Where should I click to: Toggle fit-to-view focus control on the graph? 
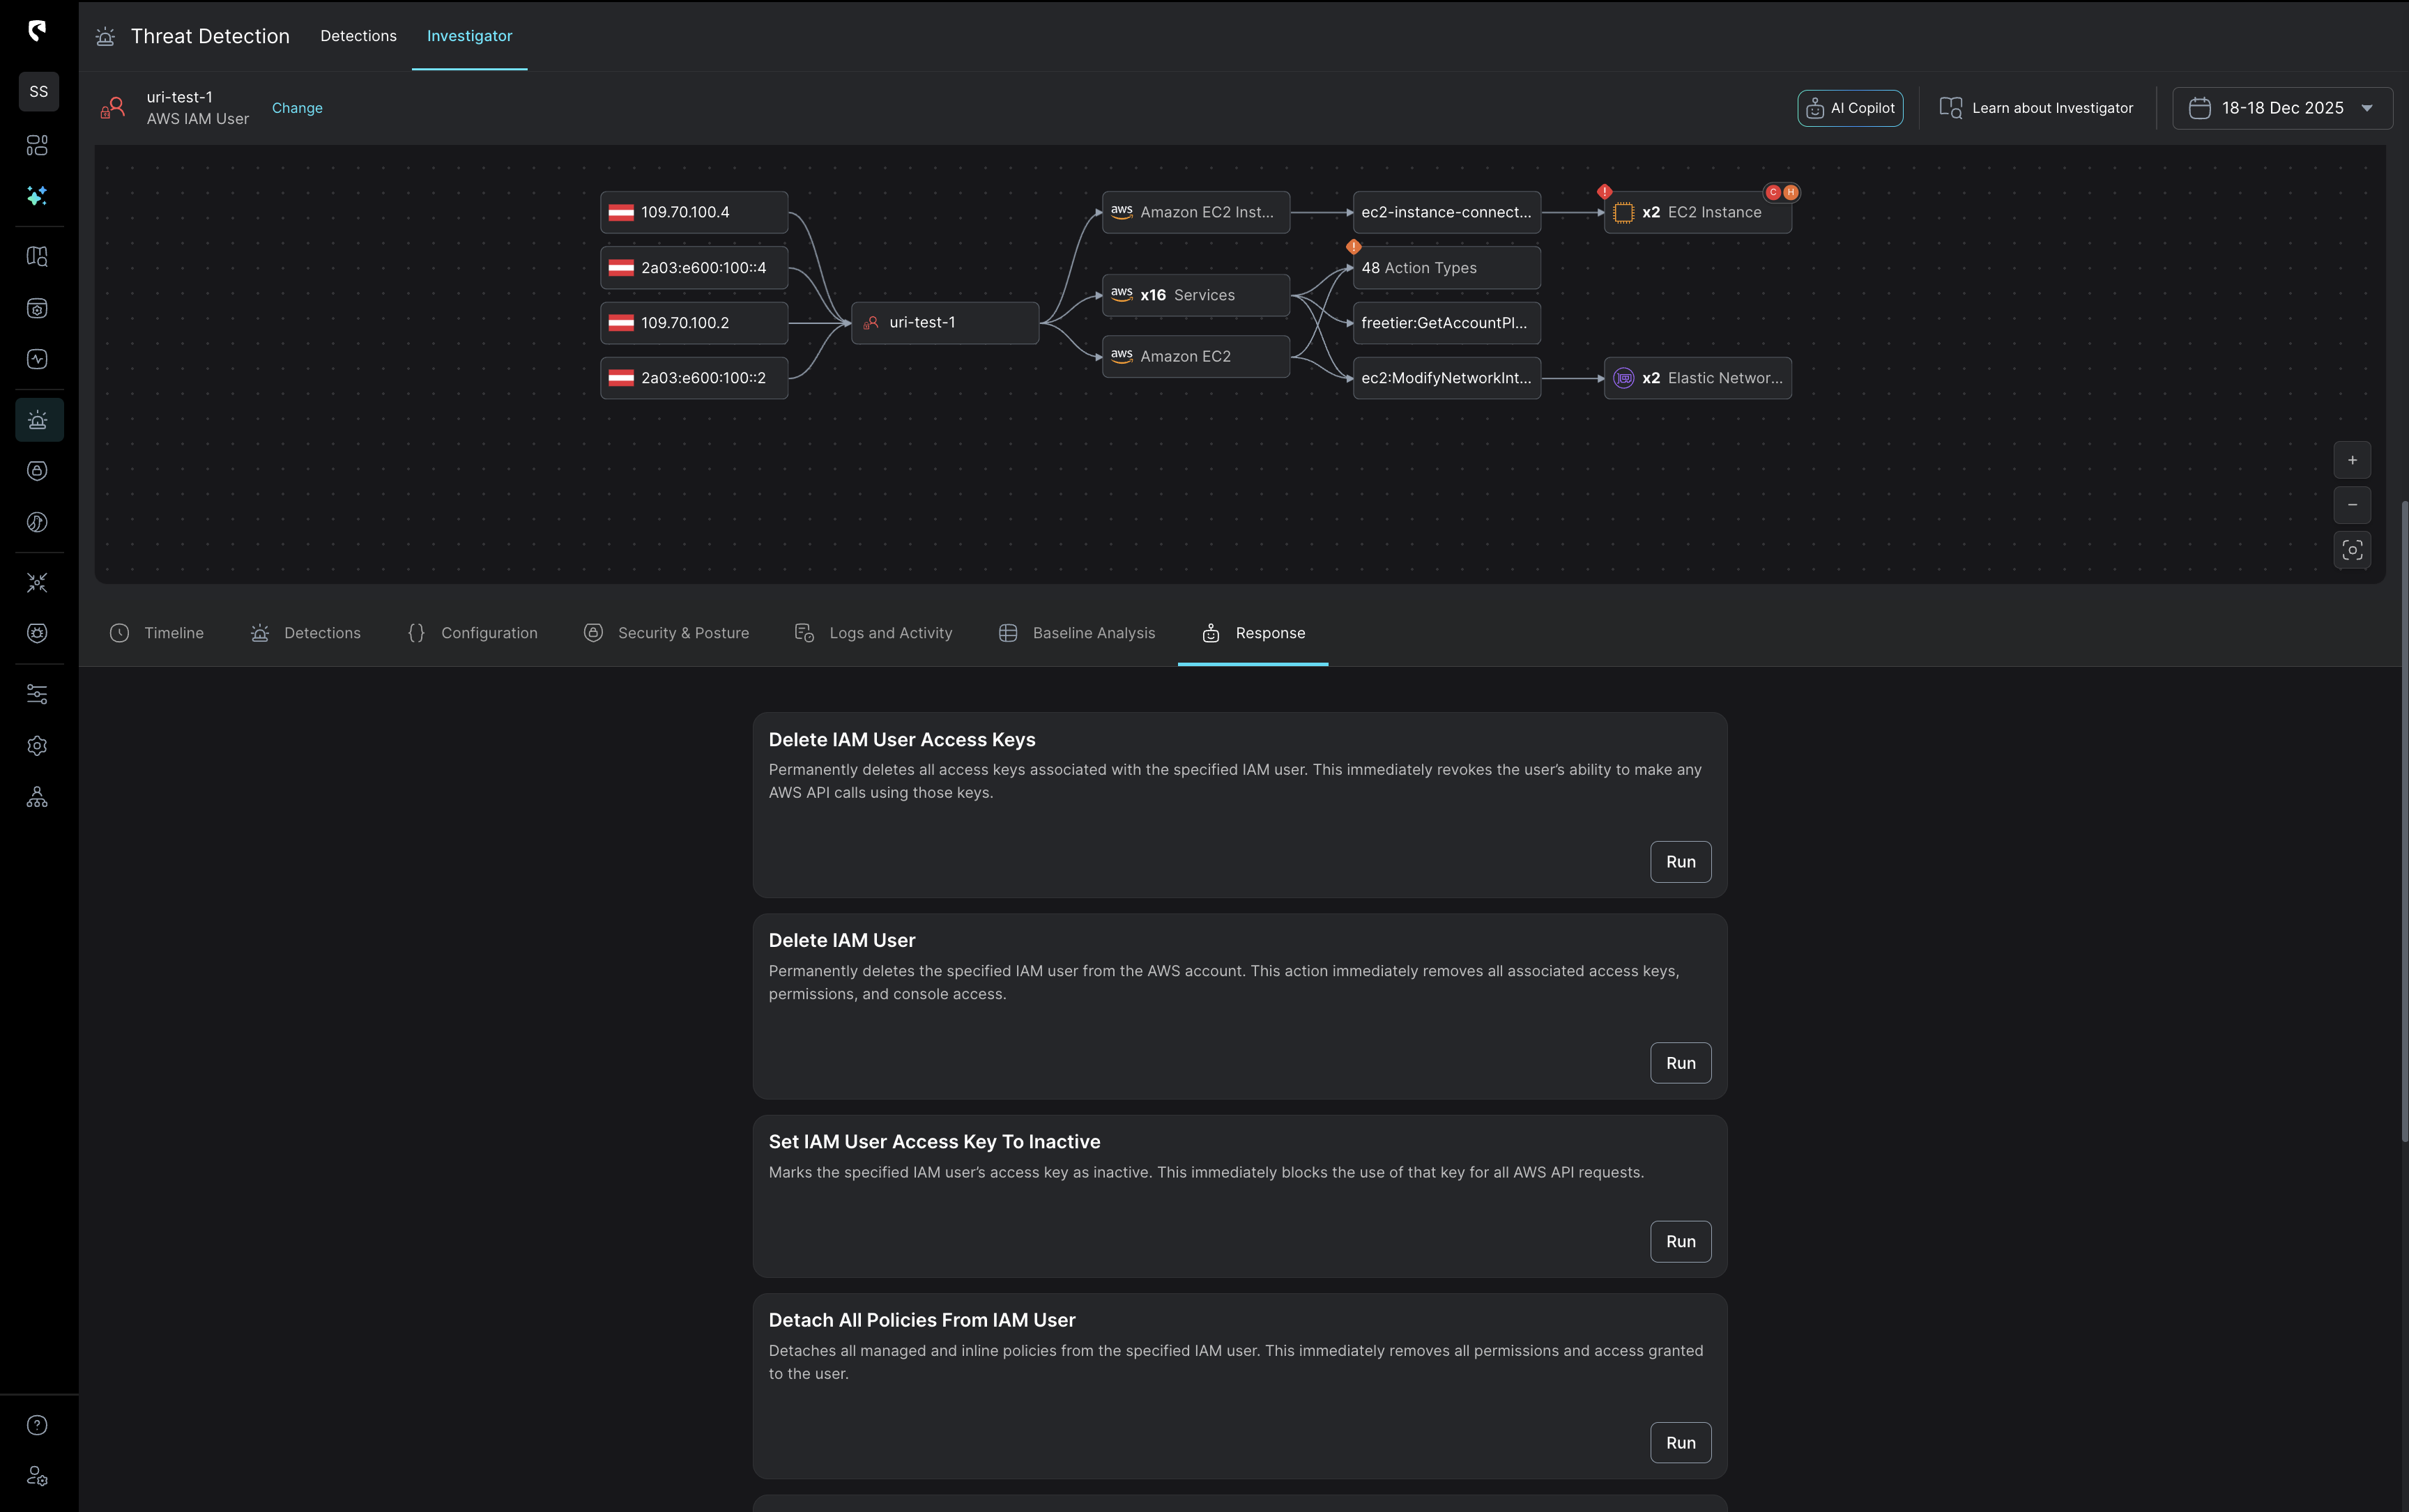pyautogui.click(x=2352, y=550)
